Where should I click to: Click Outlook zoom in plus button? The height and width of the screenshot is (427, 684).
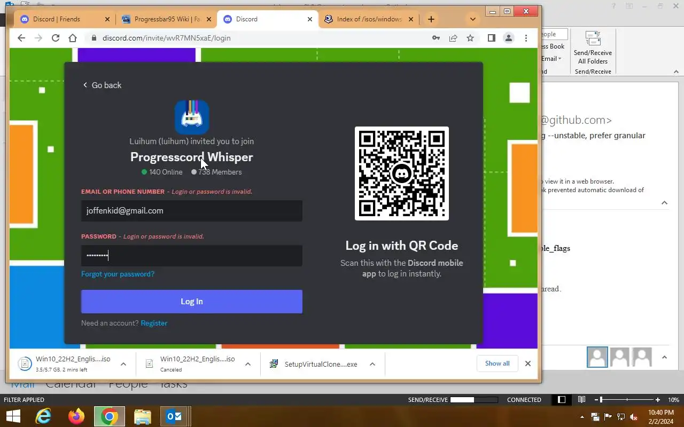(x=658, y=400)
